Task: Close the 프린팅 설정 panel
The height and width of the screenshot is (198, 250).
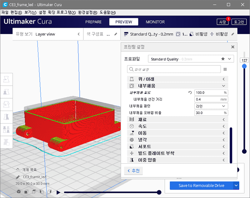Action: pos(233,47)
